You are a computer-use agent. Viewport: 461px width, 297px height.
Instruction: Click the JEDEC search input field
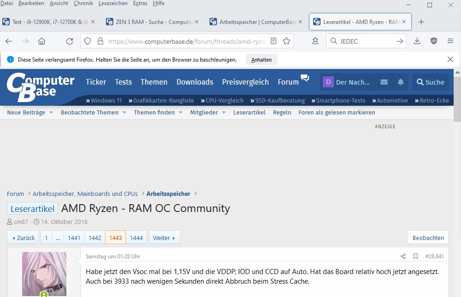(366, 41)
